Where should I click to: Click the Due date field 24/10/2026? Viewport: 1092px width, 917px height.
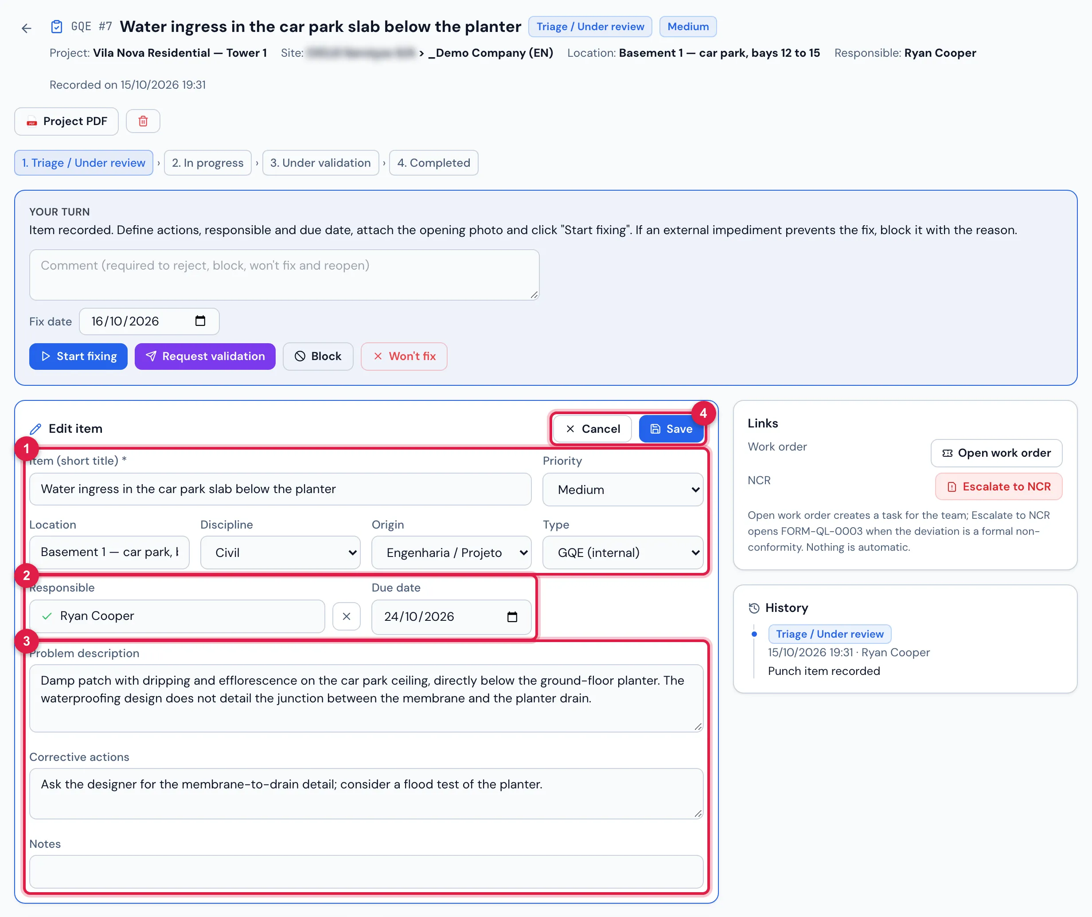[x=451, y=617]
